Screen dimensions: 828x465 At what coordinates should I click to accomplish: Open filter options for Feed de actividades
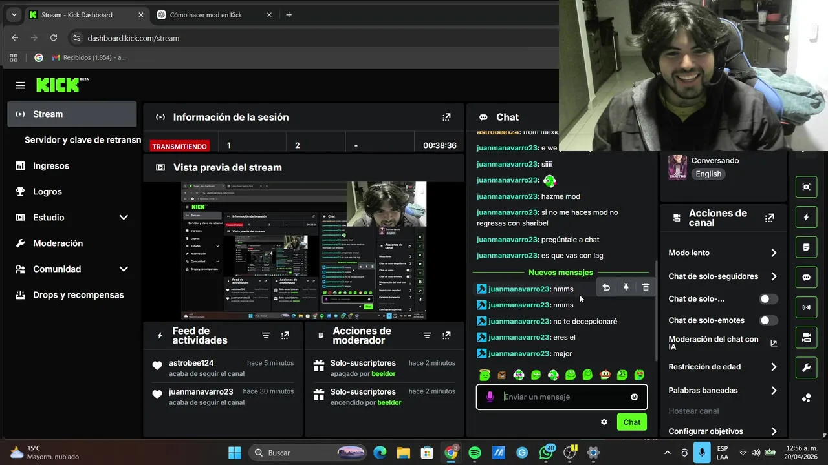click(x=266, y=335)
